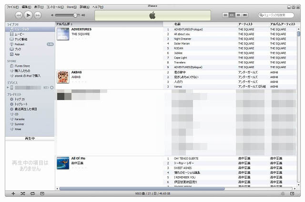Adjust the volume slider knob
The width and height of the screenshot is (305, 202).
click(75, 15)
